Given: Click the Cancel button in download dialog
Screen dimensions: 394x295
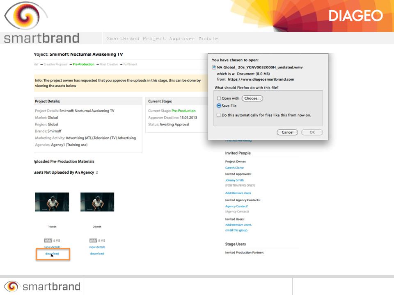Looking at the screenshot, I should pyautogui.click(x=287, y=132).
